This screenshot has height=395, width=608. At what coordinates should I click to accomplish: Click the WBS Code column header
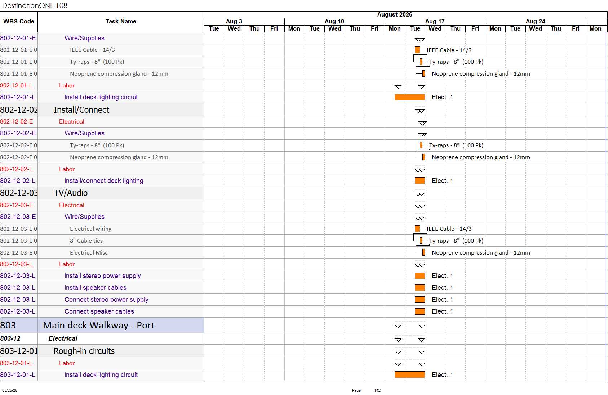pos(19,22)
